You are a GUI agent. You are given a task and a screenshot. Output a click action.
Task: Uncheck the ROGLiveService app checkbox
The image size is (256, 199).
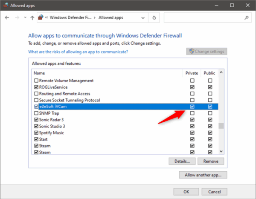tap(36, 87)
